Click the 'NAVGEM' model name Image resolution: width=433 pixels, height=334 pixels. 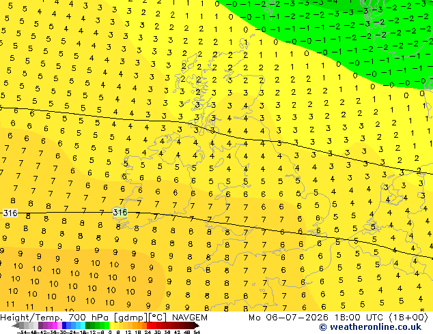pyautogui.click(x=190, y=318)
